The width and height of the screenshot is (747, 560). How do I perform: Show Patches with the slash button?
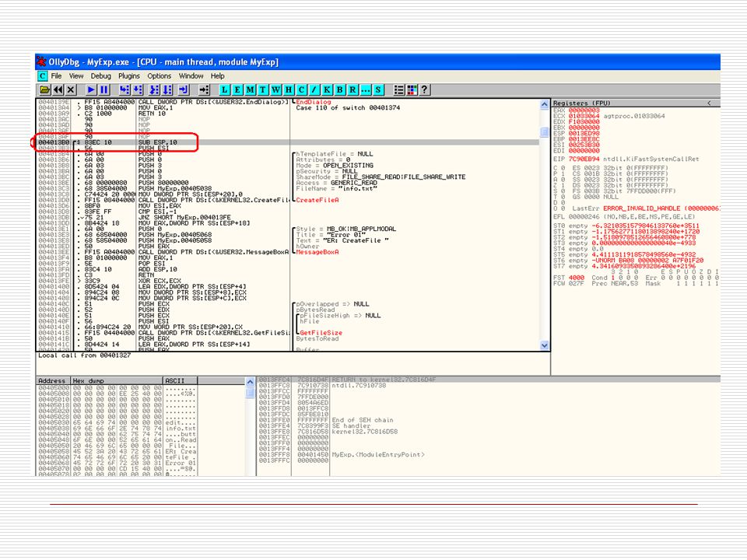point(314,89)
